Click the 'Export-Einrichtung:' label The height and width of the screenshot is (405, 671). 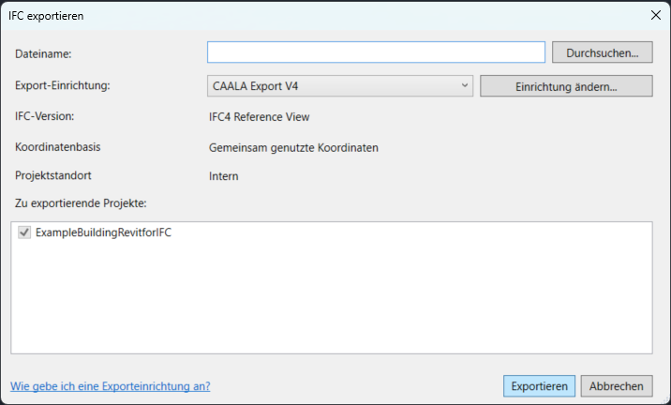(63, 86)
